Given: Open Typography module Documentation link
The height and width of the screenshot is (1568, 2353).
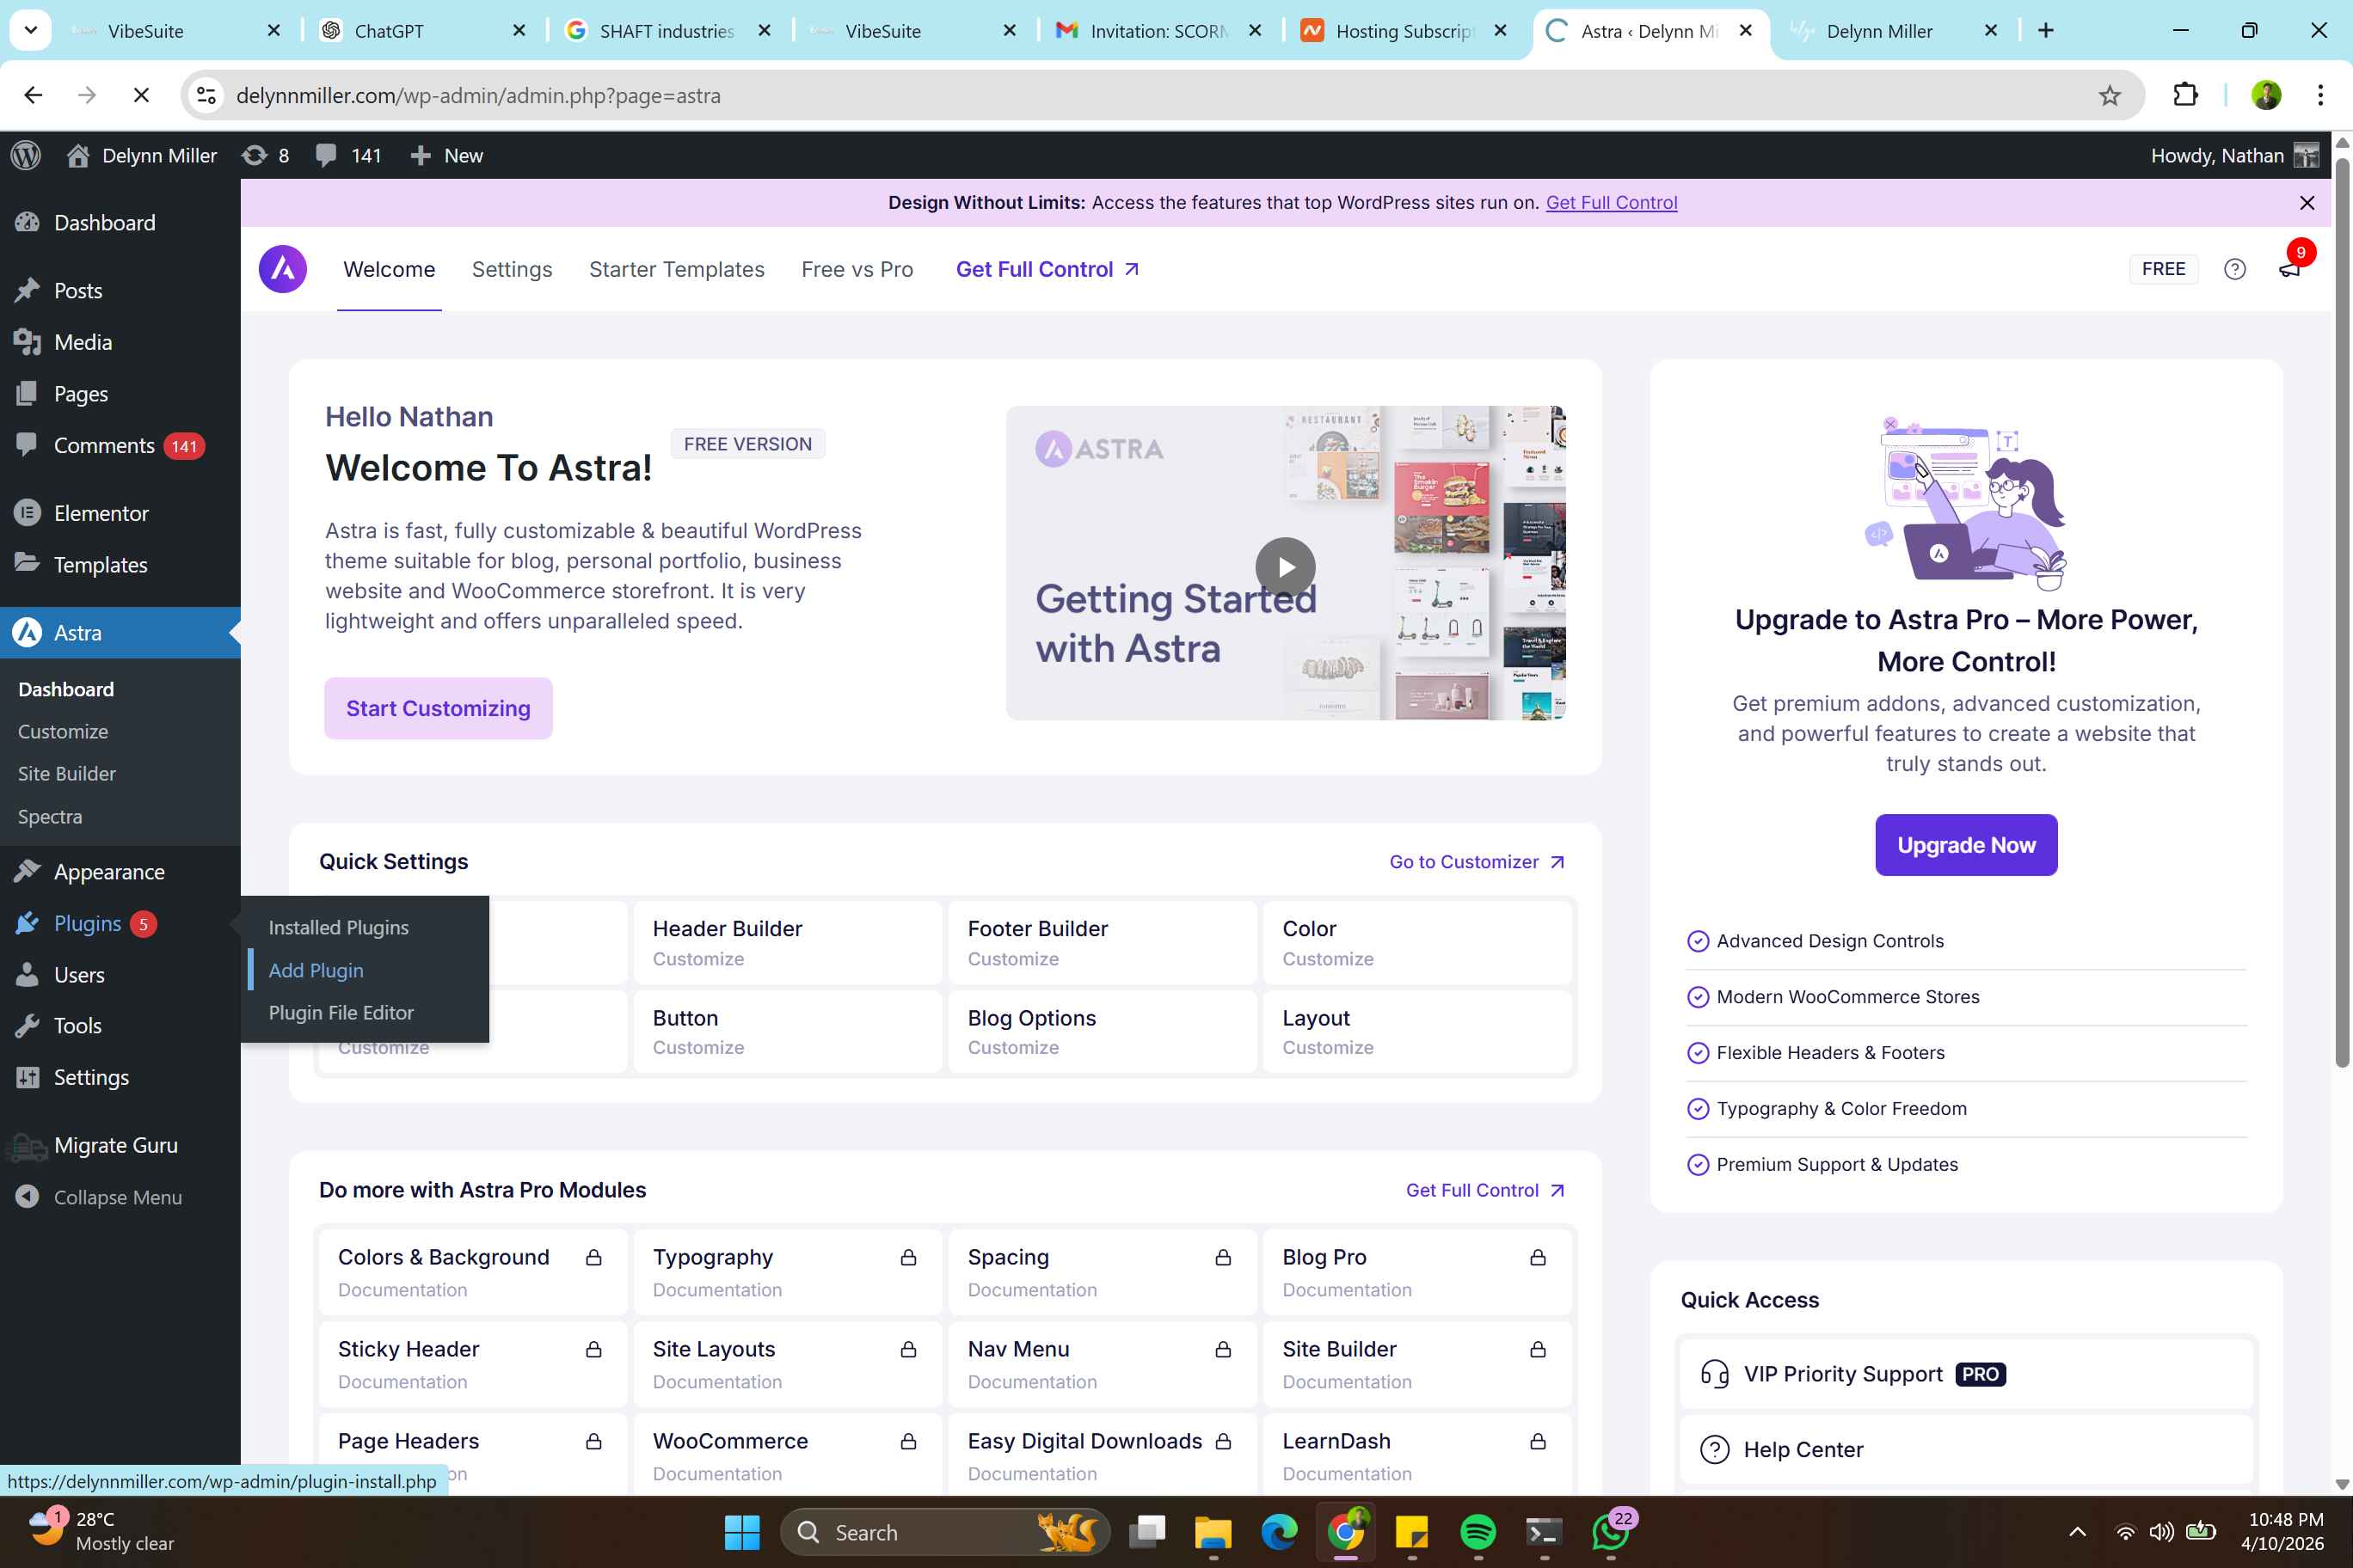Looking at the screenshot, I should (717, 1290).
